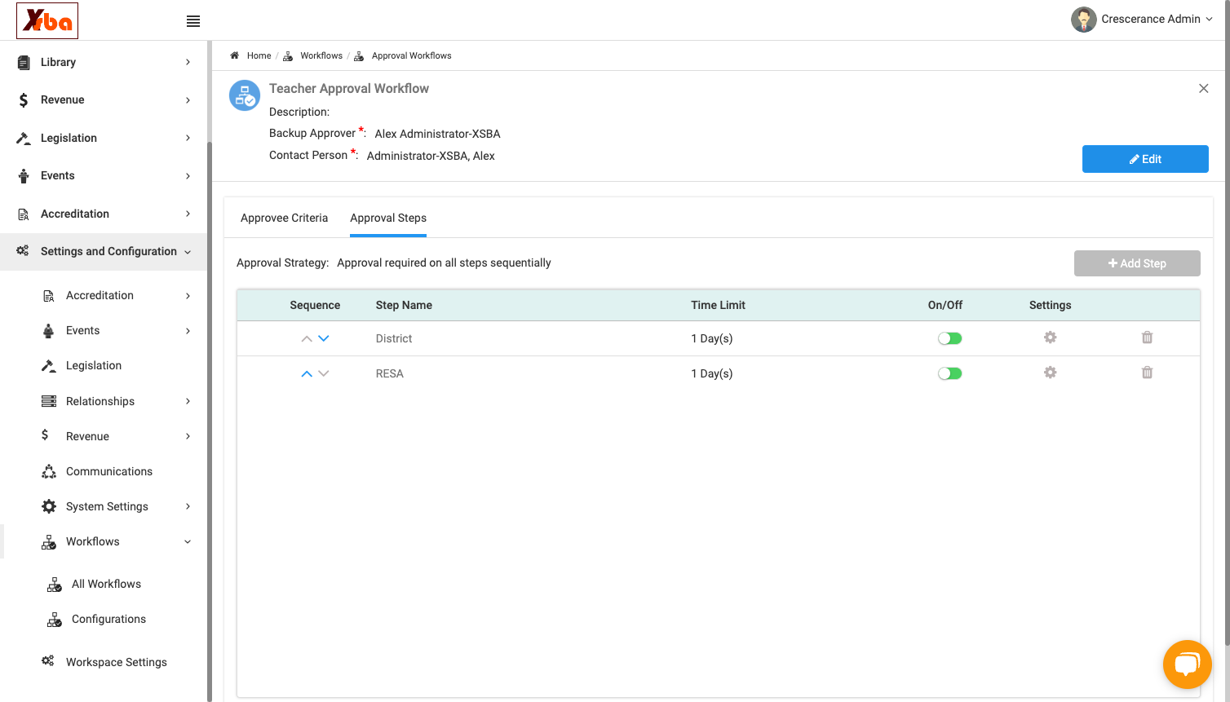Viewport: 1230px width, 702px height.
Task: Click the Teacher Approval Workflow header icon
Action: [x=245, y=95]
